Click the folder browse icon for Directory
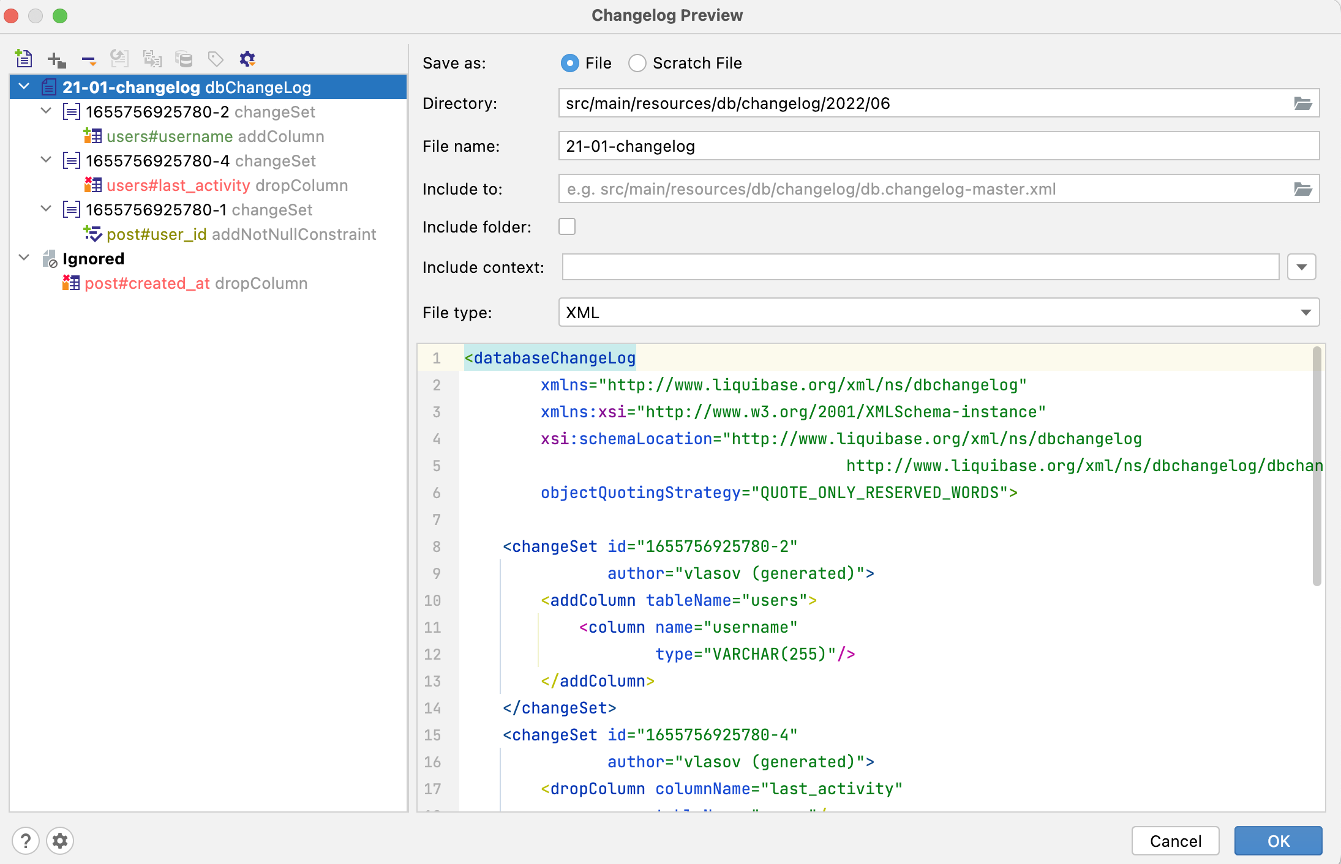The image size is (1341, 864). click(x=1303, y=103)
